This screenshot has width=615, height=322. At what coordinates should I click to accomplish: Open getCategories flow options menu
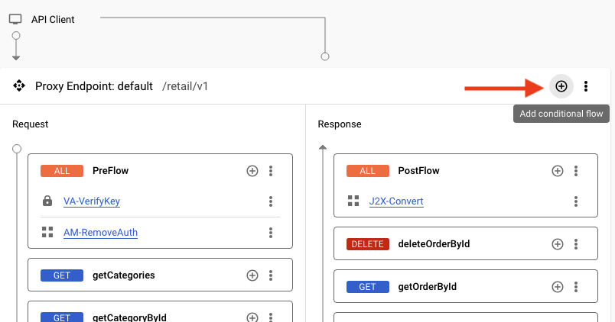coord(271,275)
